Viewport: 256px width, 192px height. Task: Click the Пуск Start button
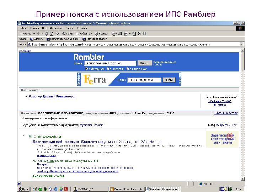(24, 189)
